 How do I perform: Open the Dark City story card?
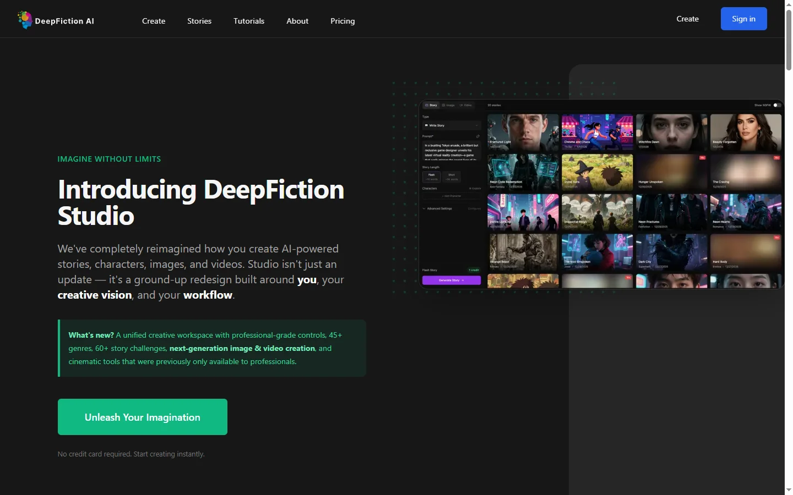pyautogui.click(x=672, y=252)
